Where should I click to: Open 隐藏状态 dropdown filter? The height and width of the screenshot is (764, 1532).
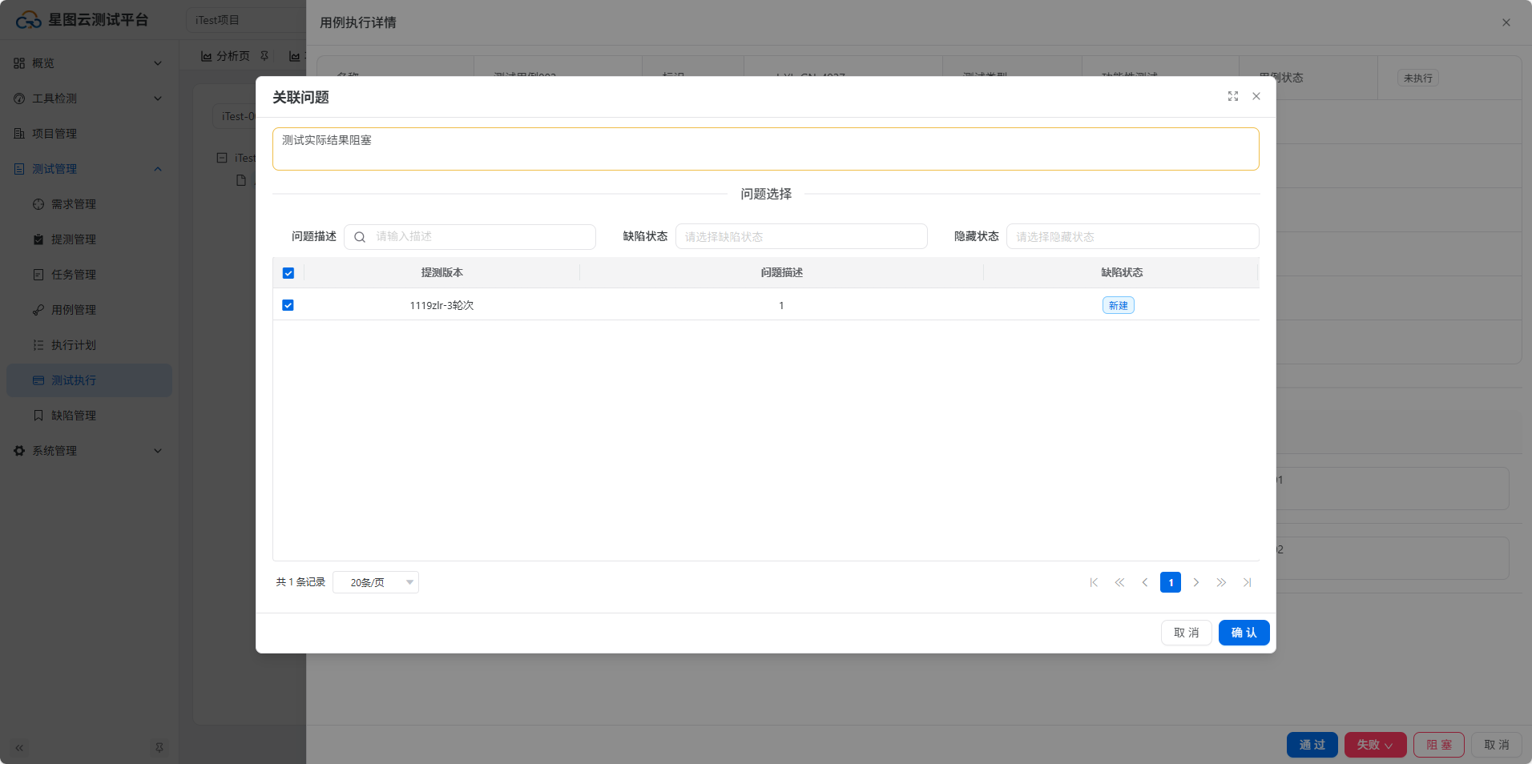[1131, 237]
